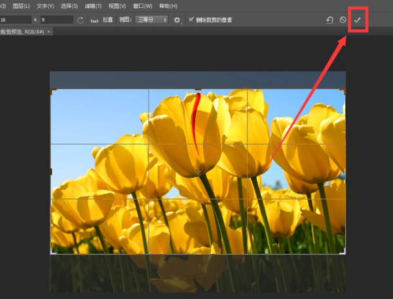The height and width of the screenshot is (299, 393).
Task: Toggle the delete cropped pixels checkbox
Action: click(191, 20)
